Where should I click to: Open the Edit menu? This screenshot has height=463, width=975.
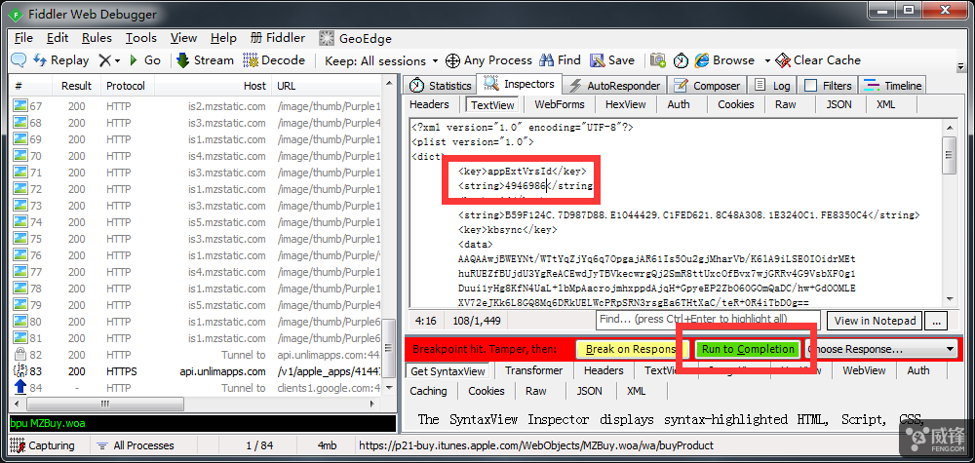[58, 38]
